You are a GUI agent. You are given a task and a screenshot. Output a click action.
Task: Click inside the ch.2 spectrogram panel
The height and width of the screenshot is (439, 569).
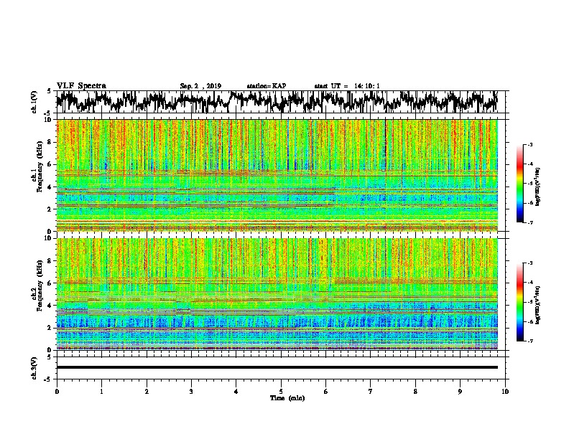(277, 294)
